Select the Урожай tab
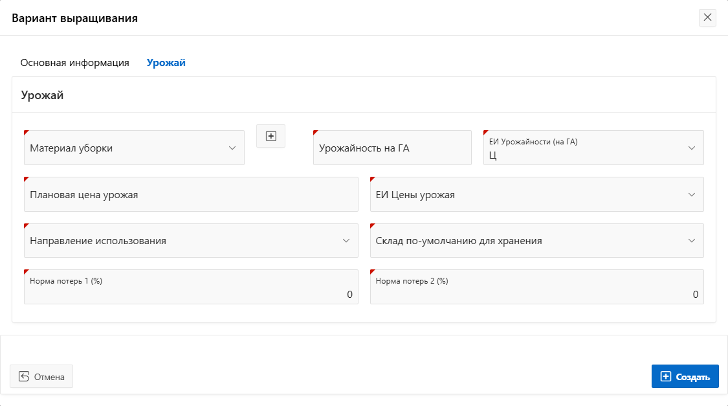The height and width of the screenshot is (406, 728). pos(166,63)
